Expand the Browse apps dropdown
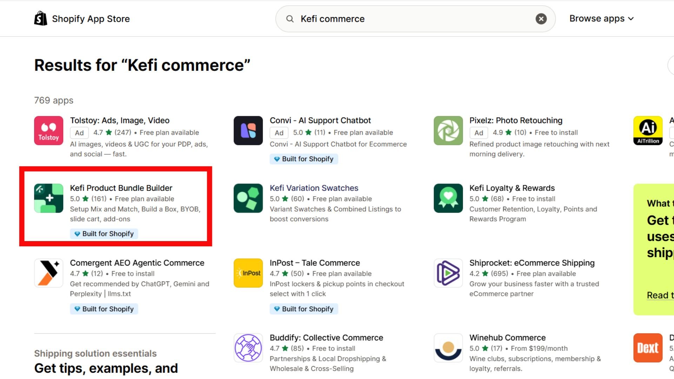This screenshot has height=379, width=674. [x=601, y=19]
